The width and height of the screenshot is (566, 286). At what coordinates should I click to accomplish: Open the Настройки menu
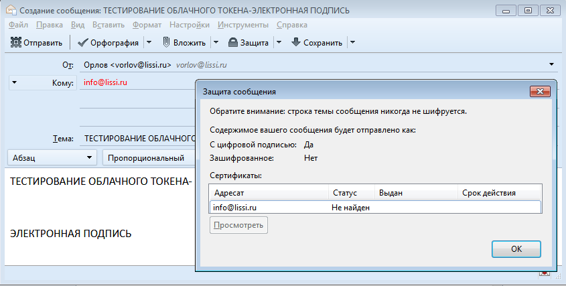[190, 25]
